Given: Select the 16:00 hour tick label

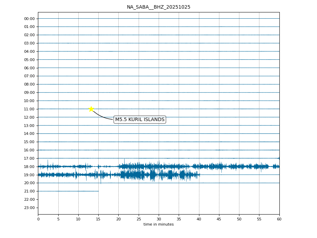Looking at the screenshot, I should pyautogui.click(x=29, y=150).
